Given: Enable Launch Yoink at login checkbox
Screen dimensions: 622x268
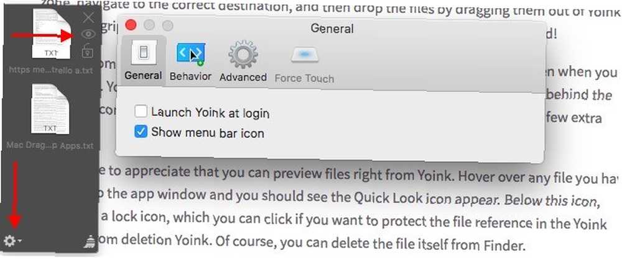Looking at the screenshot, I should [141, 112].
